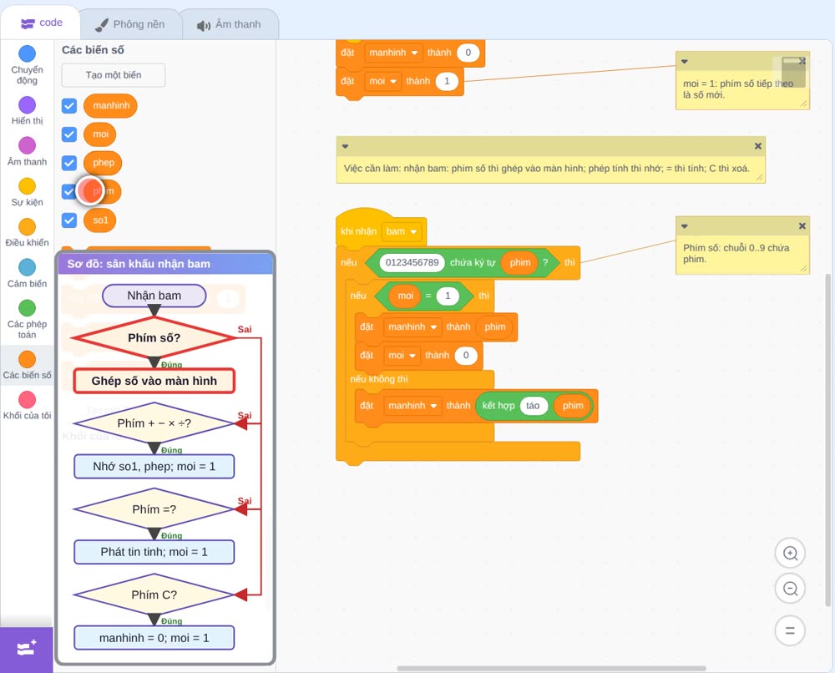
Task: Select the Điều khiển block category
Action: pos(27,233)
